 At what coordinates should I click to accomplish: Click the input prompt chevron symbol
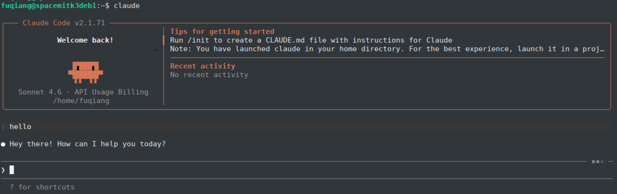tap(3, 170)
